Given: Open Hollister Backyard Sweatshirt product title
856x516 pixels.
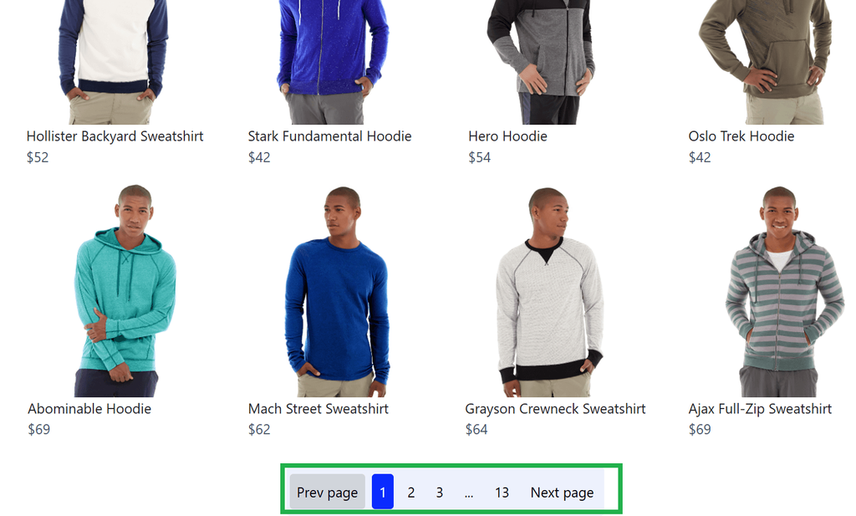Looking at the screenshot, I should tap(115, 136).
